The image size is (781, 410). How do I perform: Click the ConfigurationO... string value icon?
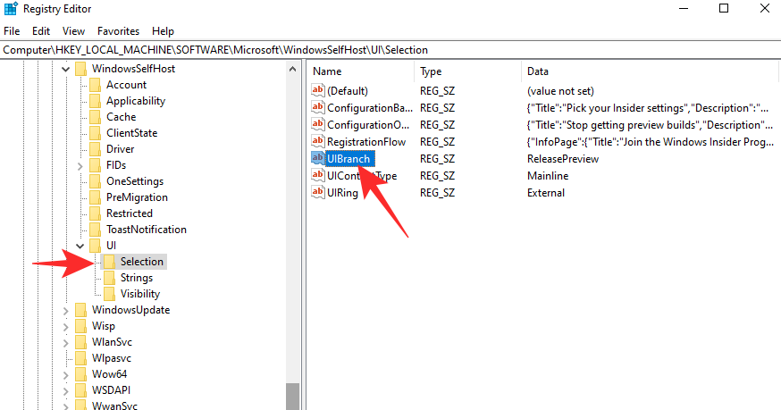pyautogui.click(x=318, y=124)
